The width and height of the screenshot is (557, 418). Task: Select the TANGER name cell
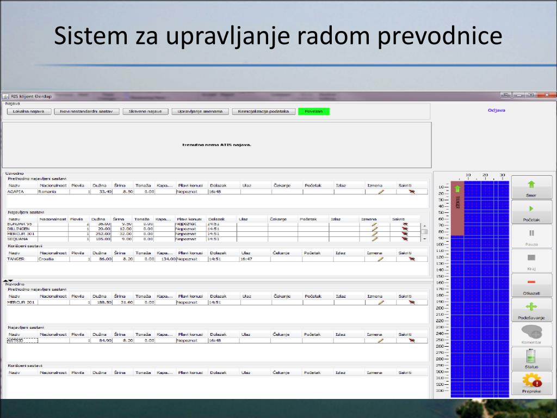click(x=22, y=259)
